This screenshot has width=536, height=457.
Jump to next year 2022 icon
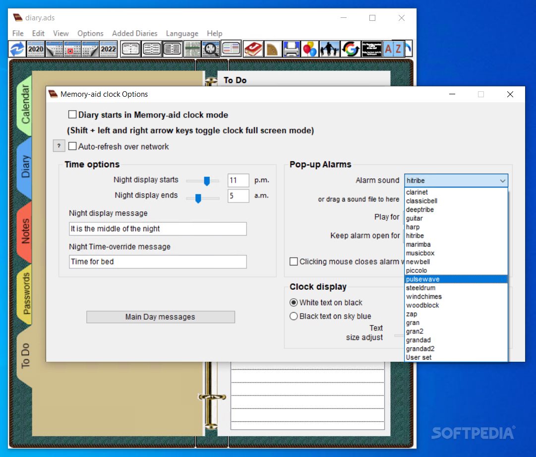(109, 49)
